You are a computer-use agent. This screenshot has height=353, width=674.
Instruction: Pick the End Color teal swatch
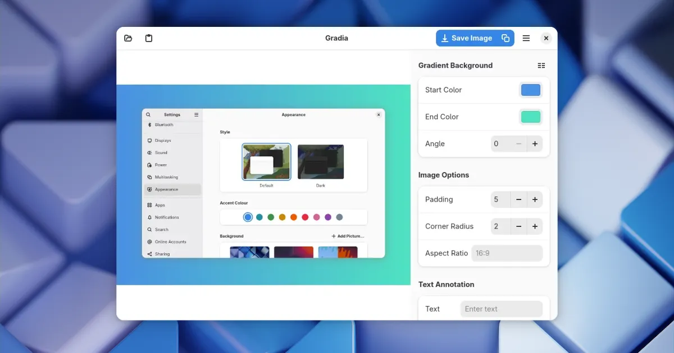[x=530, y=117]
